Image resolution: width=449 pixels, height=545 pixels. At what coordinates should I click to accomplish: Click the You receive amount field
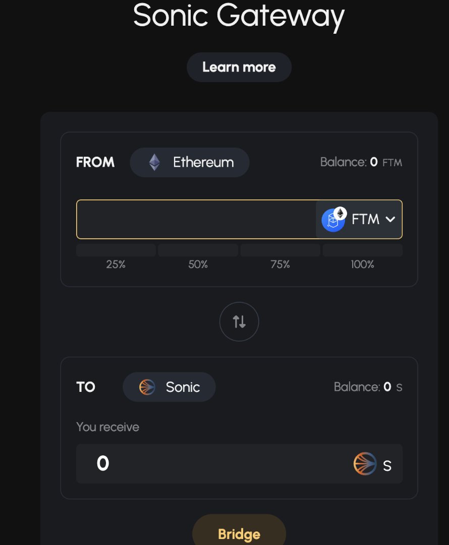[x=239, y=464]
